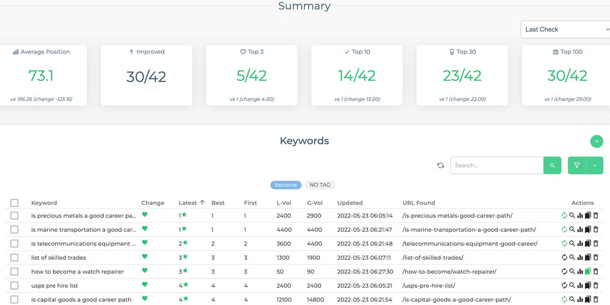Expand the chevron dropdown next to filter
This screenshot has width=610, height=305.
[594, 165]
